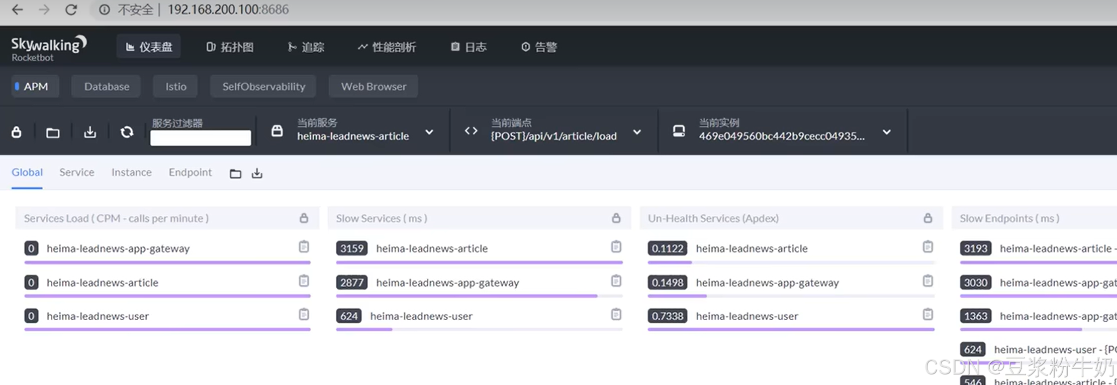
Task: Click the 1363 slow endpoints value badge
Action: (976, 316)
